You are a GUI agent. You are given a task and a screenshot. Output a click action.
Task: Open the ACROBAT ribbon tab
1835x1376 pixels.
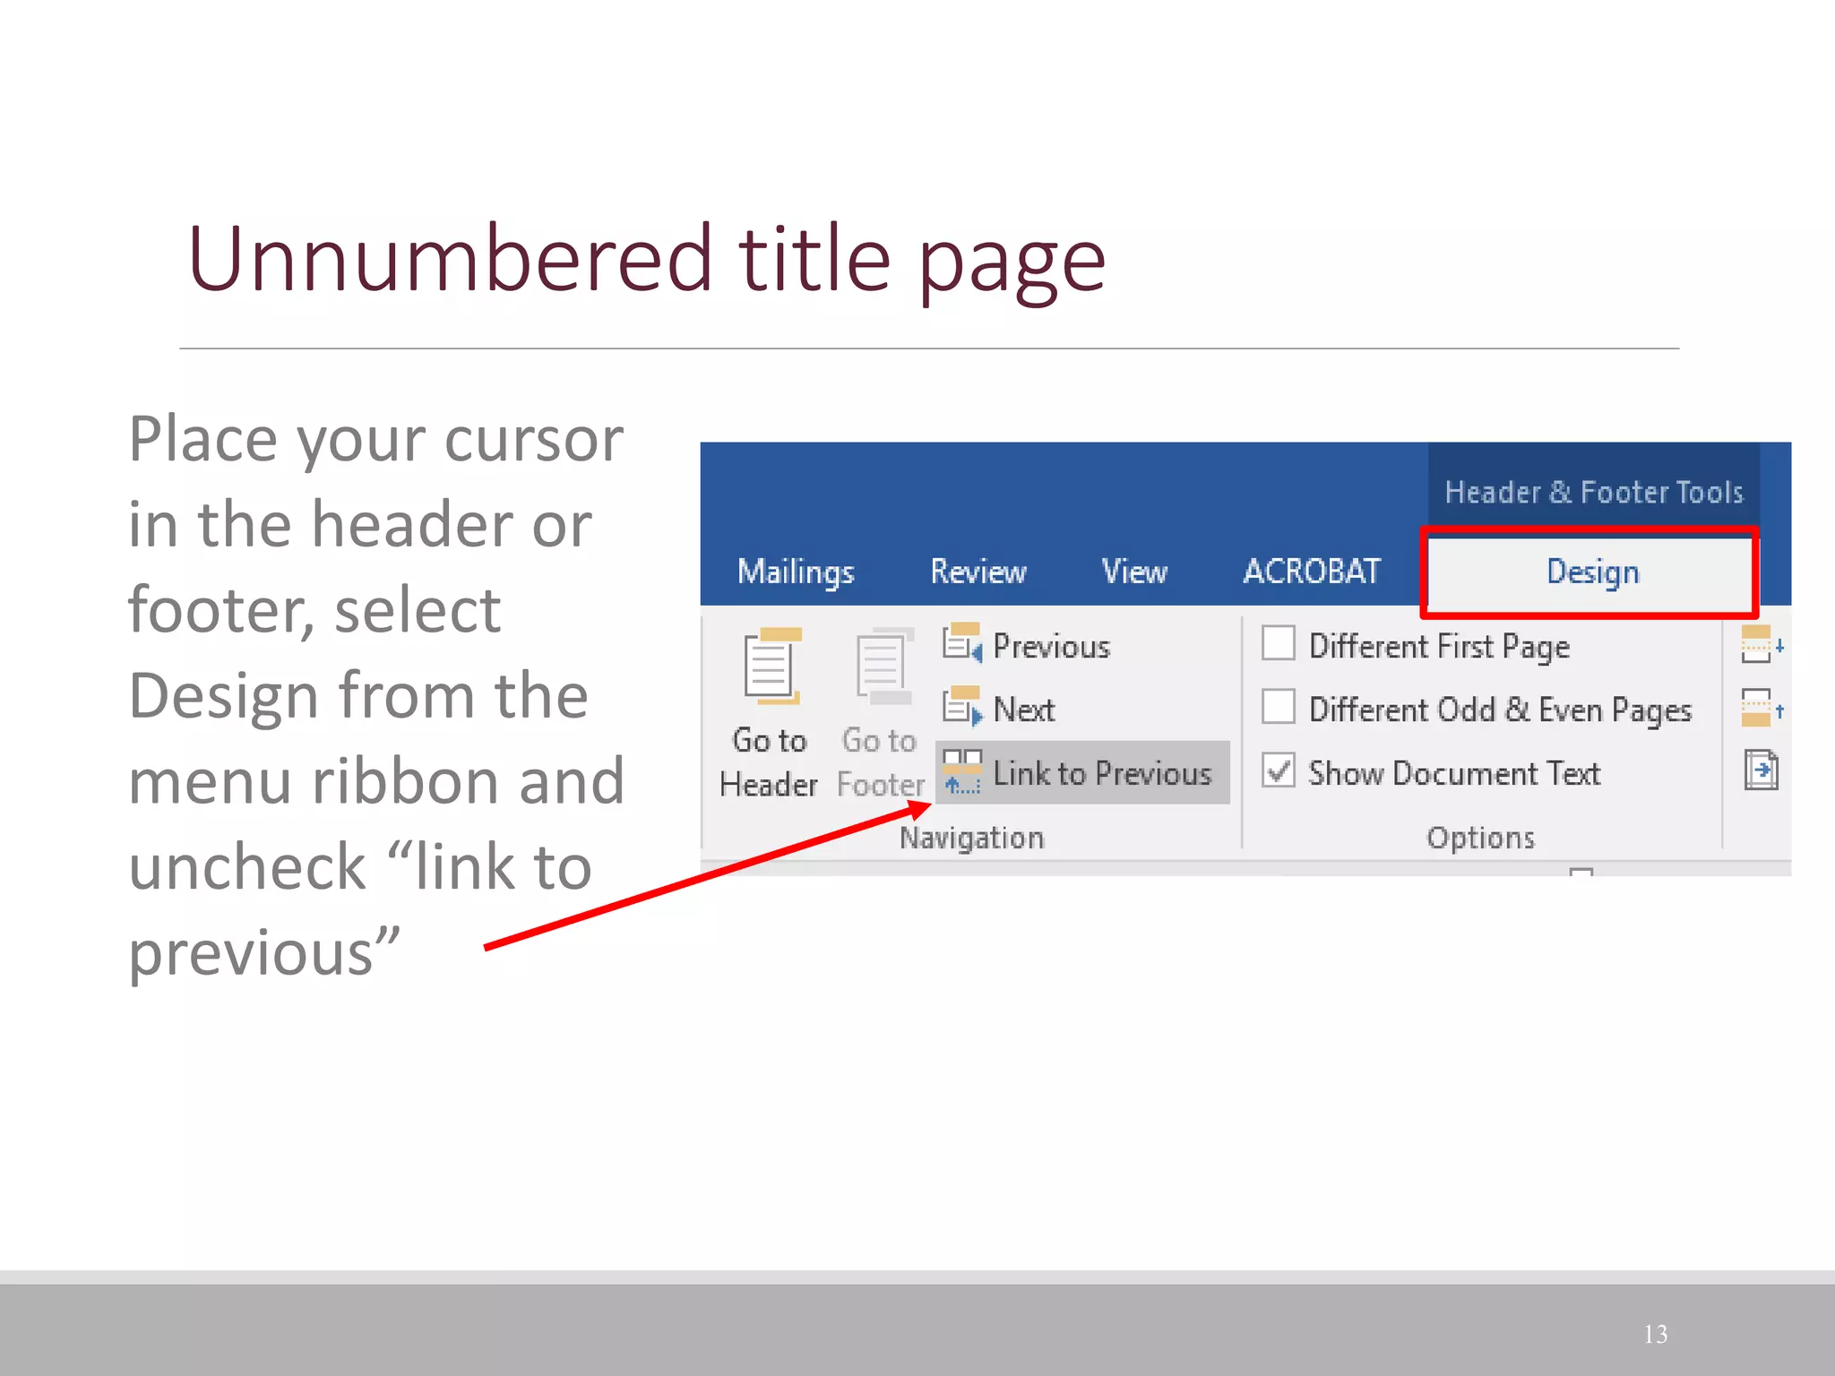point(1312,572)
